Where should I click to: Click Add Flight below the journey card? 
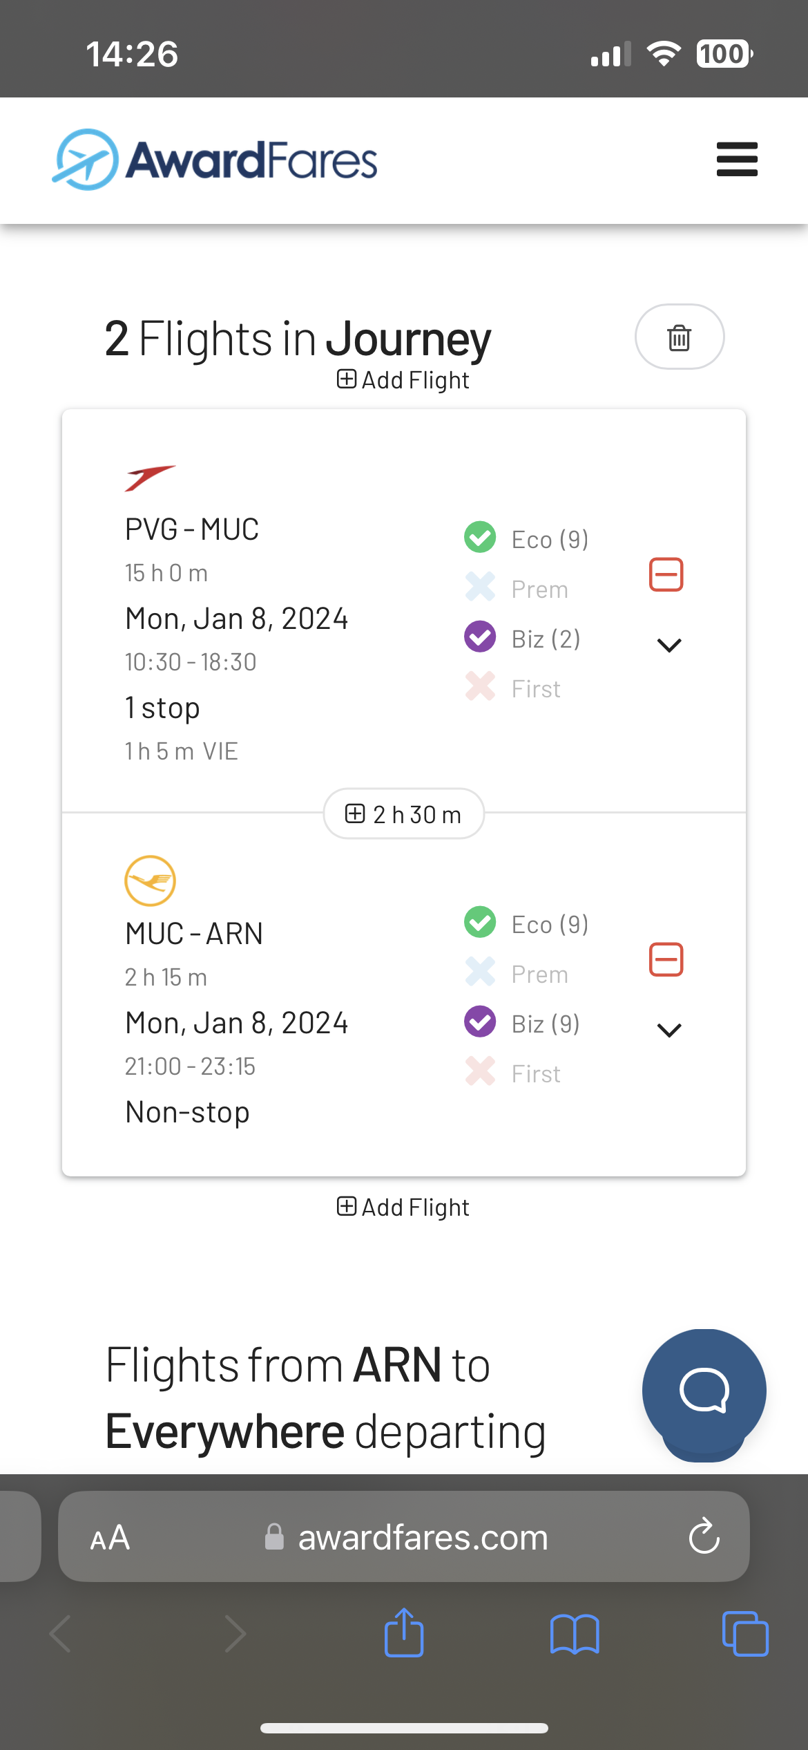[404, 1207]
